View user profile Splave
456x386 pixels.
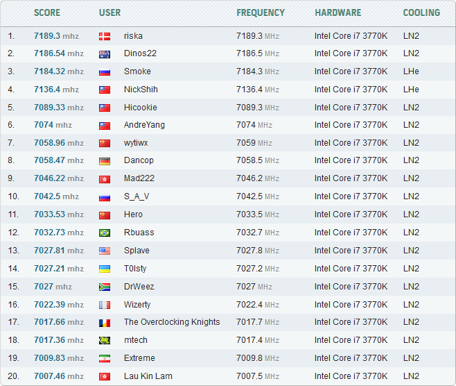coord(137,251)
